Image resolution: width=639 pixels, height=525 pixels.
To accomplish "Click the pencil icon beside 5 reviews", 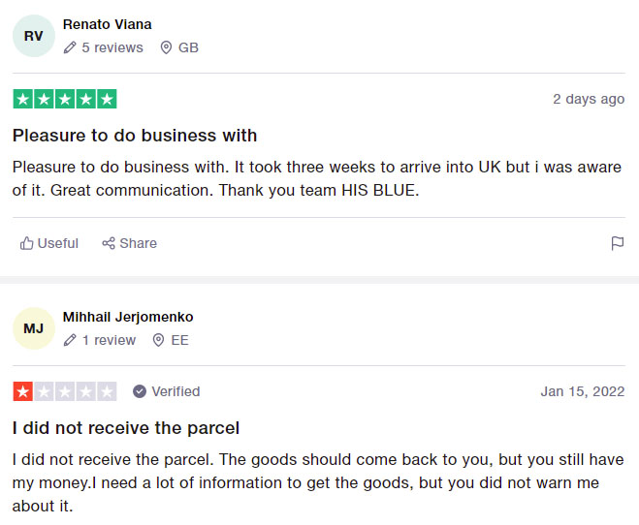I will pyautogui.click(x=70, y=47).
